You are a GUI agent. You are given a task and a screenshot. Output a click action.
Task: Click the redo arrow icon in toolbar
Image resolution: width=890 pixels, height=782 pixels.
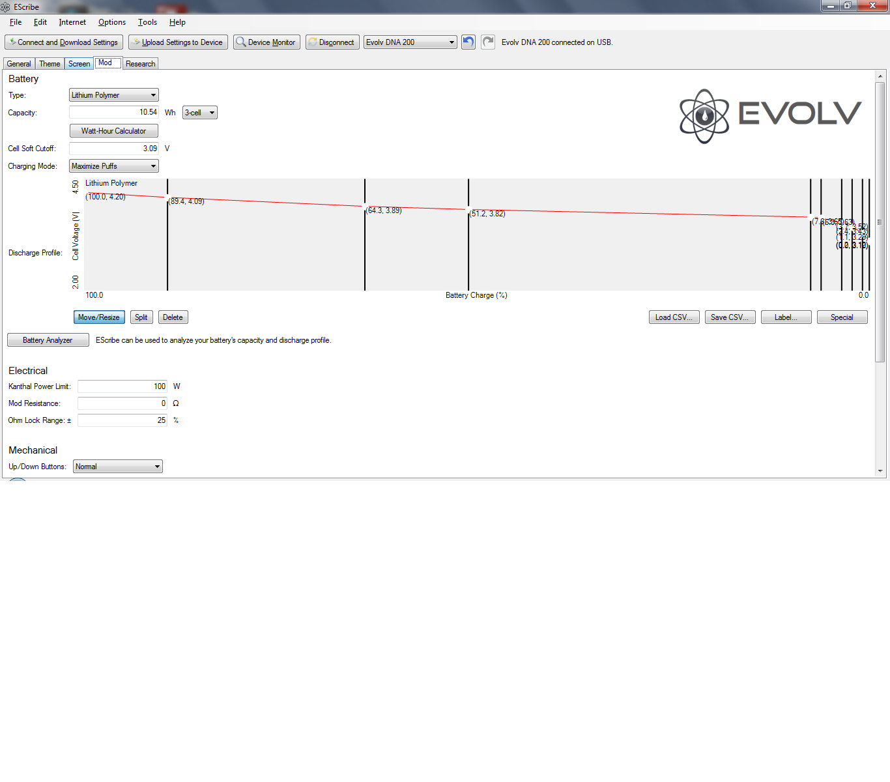[488, 42]
